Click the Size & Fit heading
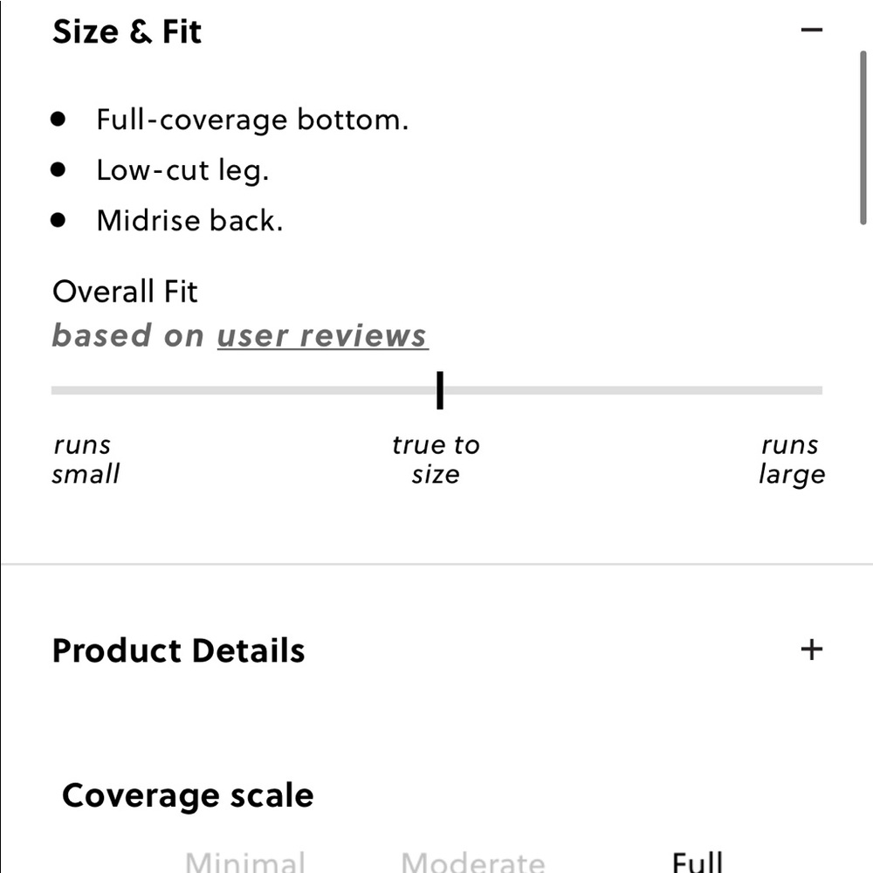The image size is (873, 873). pyautogui.click(x=127, y=31)
